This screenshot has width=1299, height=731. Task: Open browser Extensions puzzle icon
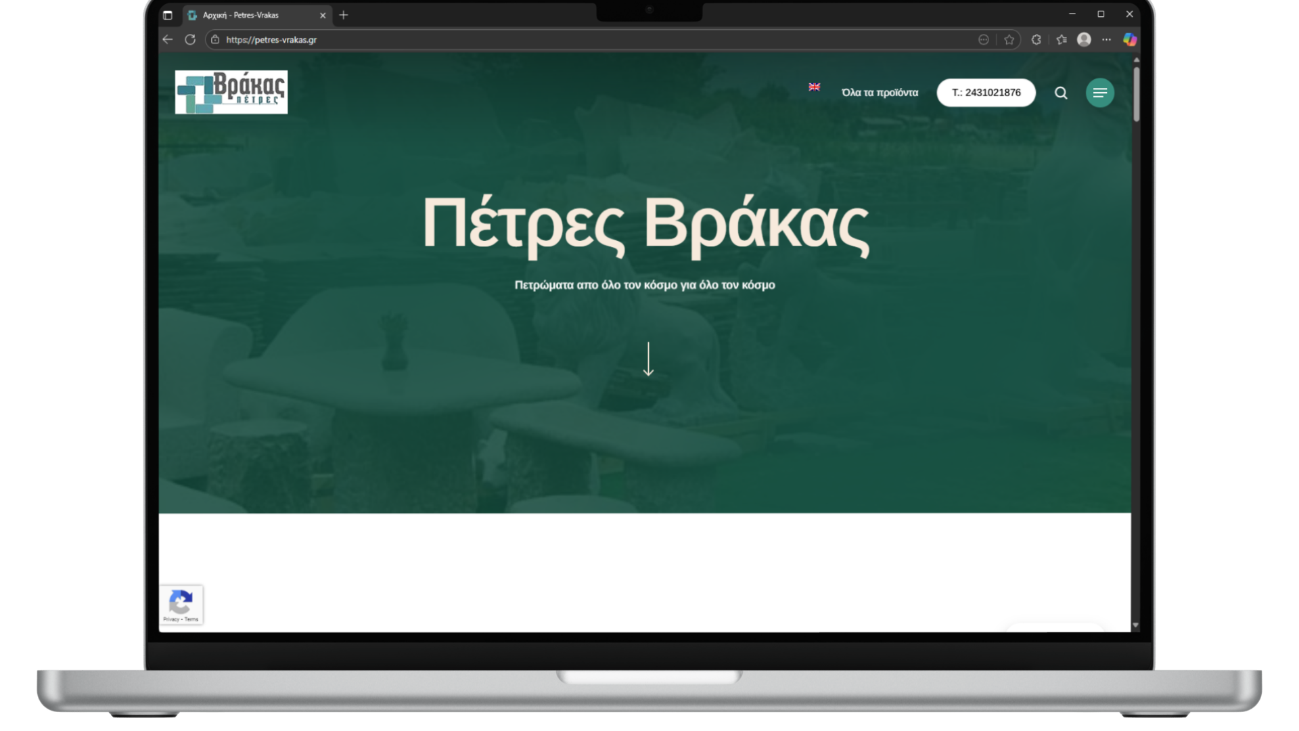pos(1036,39)
